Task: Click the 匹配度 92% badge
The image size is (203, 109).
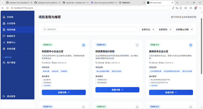Action: tap(155, 45)
